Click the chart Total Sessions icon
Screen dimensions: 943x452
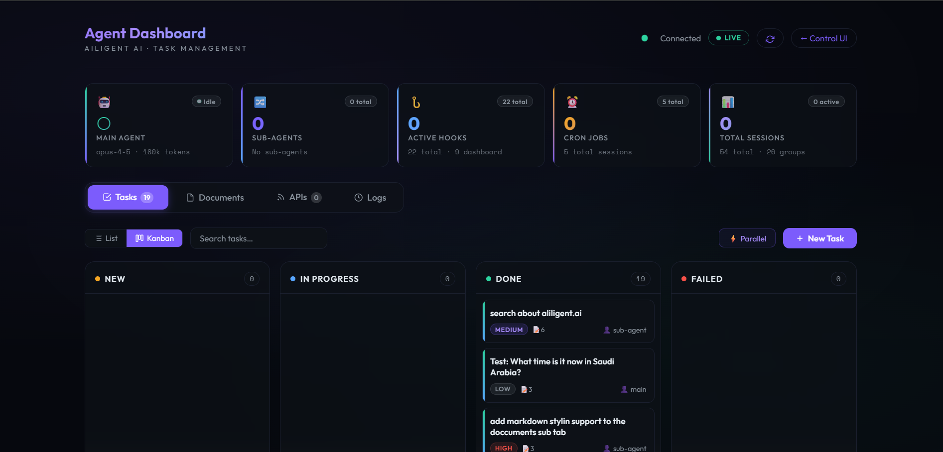tap(728, 102)
